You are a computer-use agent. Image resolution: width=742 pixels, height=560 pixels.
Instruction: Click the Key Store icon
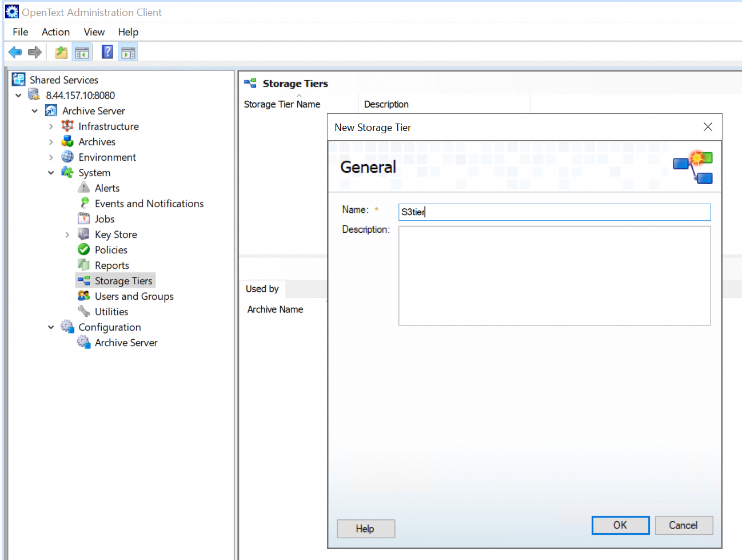[x=84, y=234]
